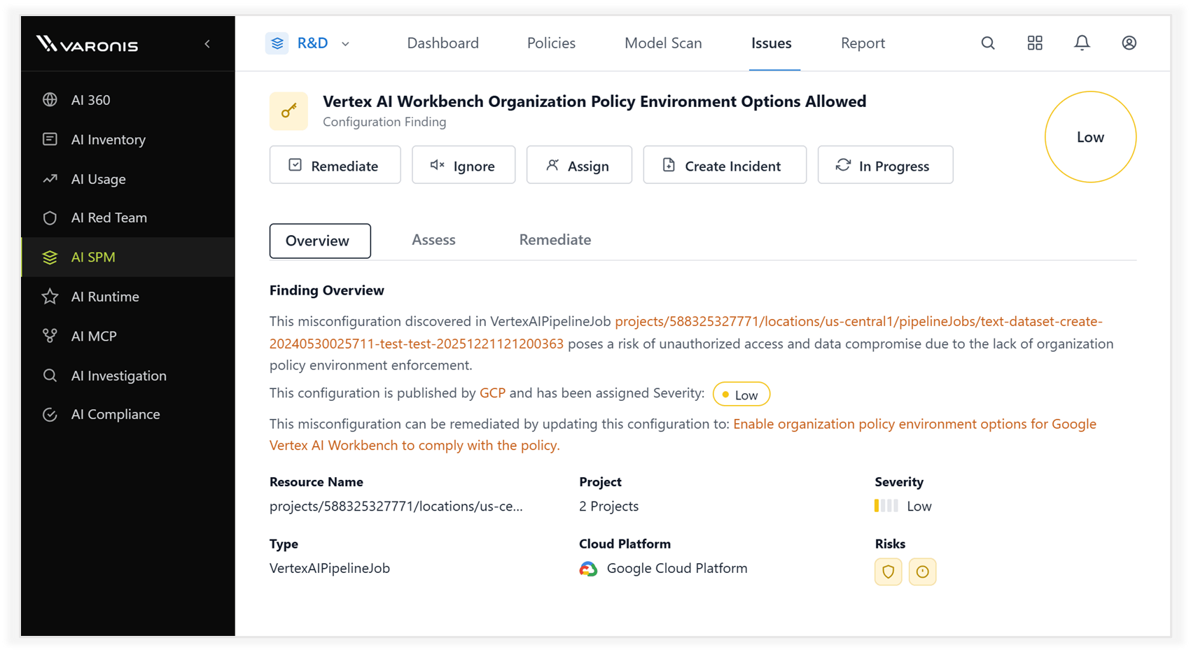Image resolution: width=1191 pixels, height=652 pixels.
Task: Click the AI MCP branch icon
Action: point(50,336)
